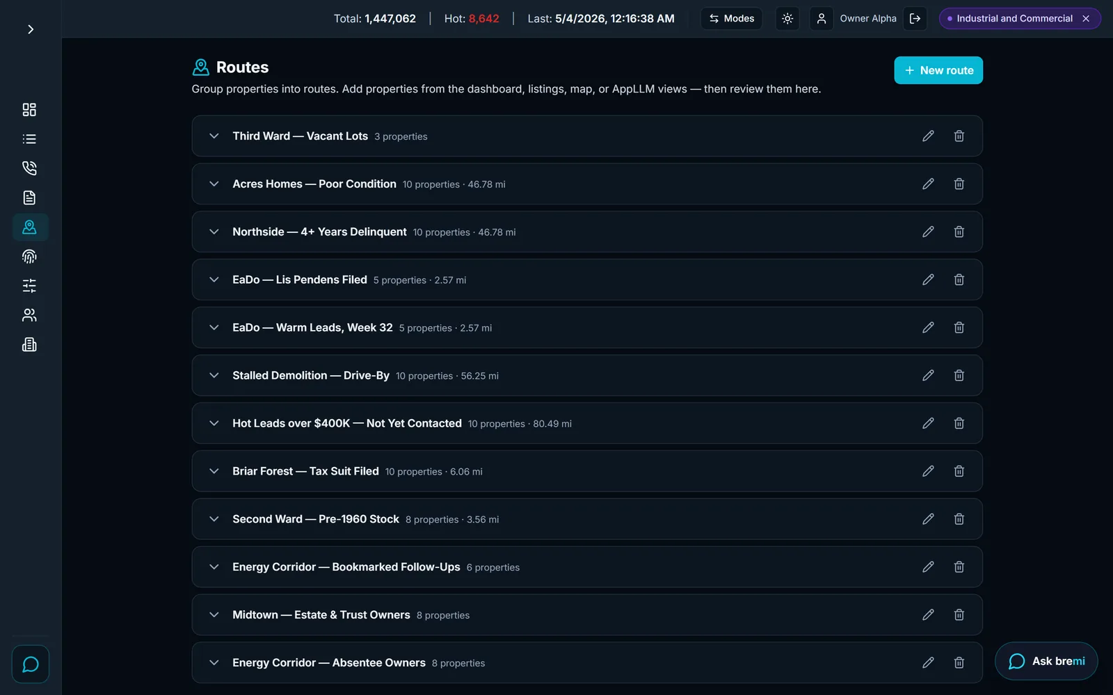The width and height of the screenshot is (1113, 695).
Task: Open the sliders filter icon in sidebar
Action: click(29, 286)
